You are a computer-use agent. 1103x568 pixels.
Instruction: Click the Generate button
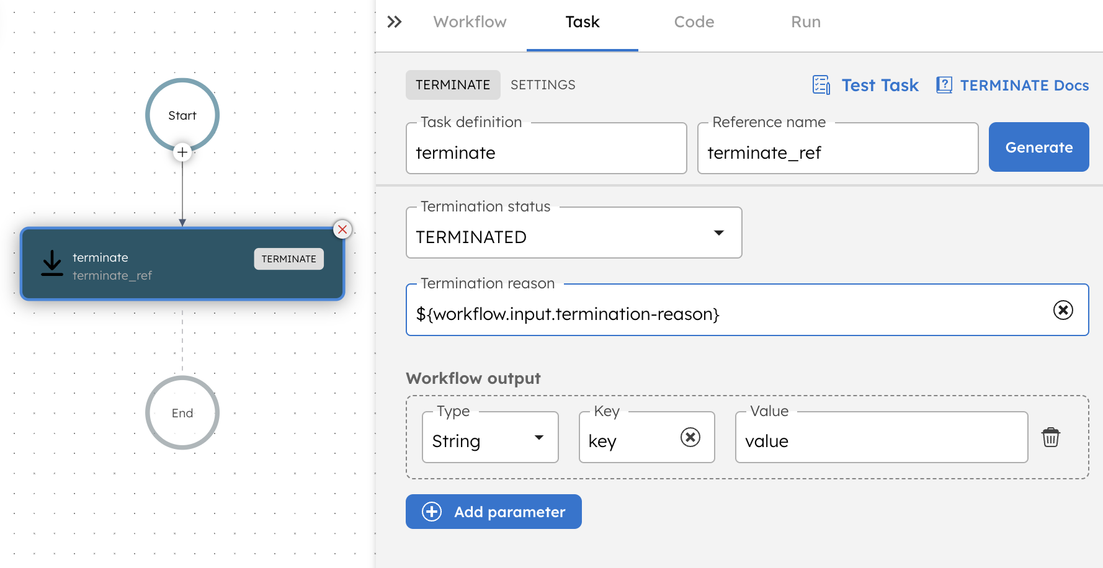coord(1039,147)
